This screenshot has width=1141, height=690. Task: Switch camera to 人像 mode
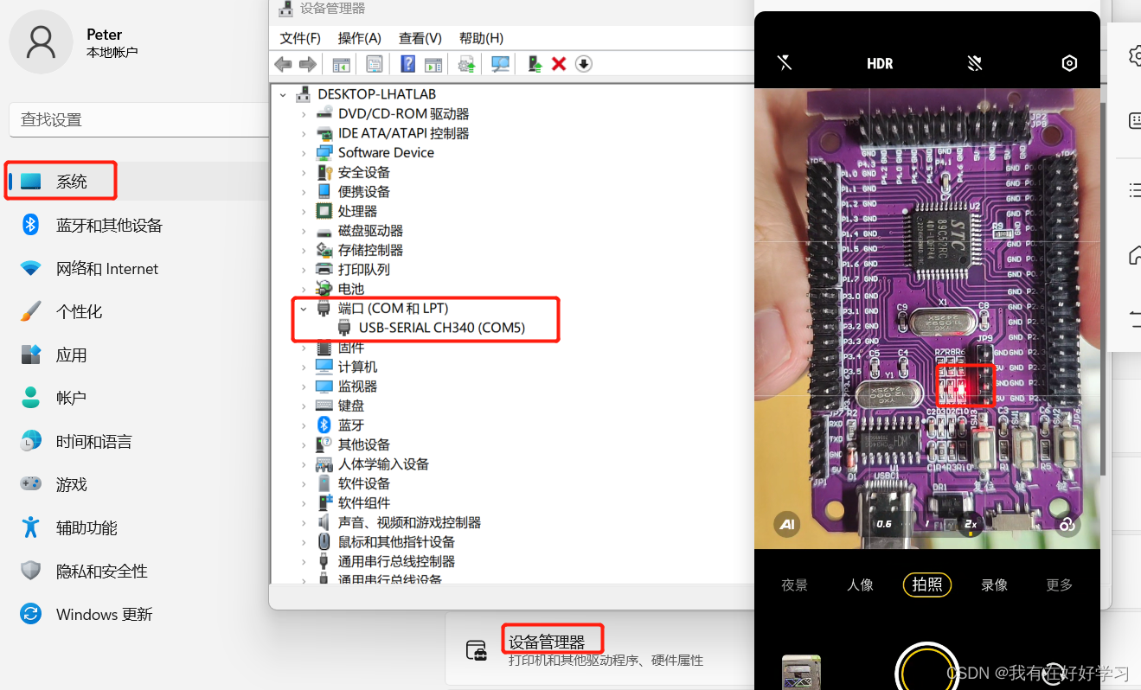pos(860,585)
